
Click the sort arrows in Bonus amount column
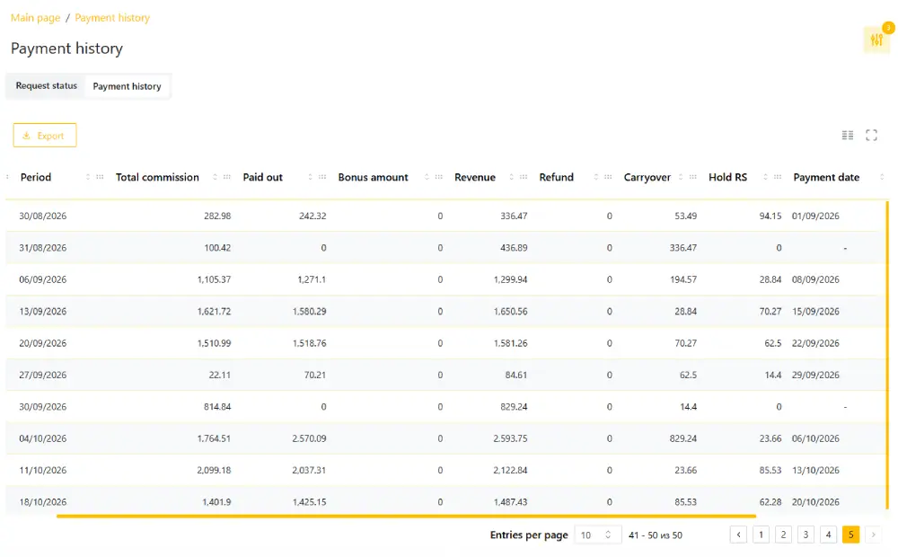[x=427, y=177]
